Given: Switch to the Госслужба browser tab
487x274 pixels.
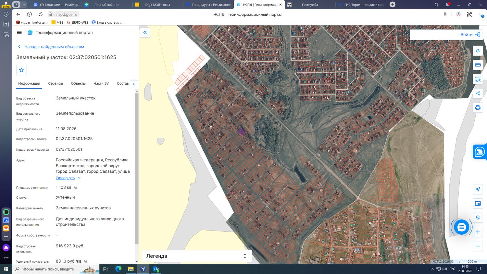Looking at the screenshot, I should pyautogui.click(x=310, y=5).
